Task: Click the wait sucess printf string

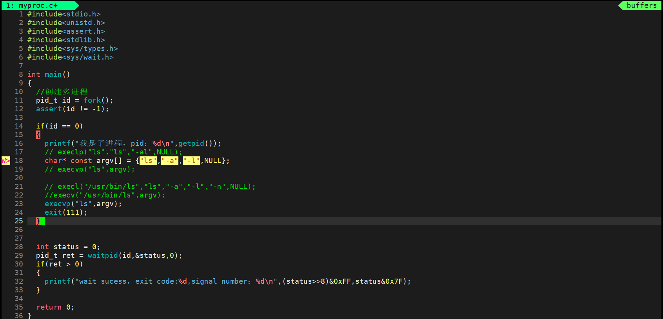Action: click(176, 281)
